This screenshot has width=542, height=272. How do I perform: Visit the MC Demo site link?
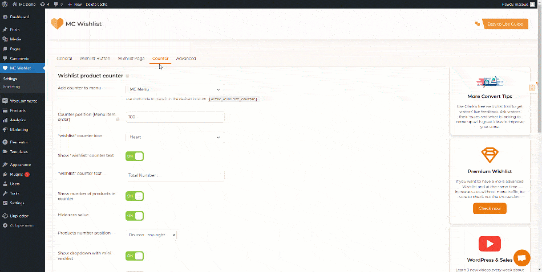(x=24, y=4)
